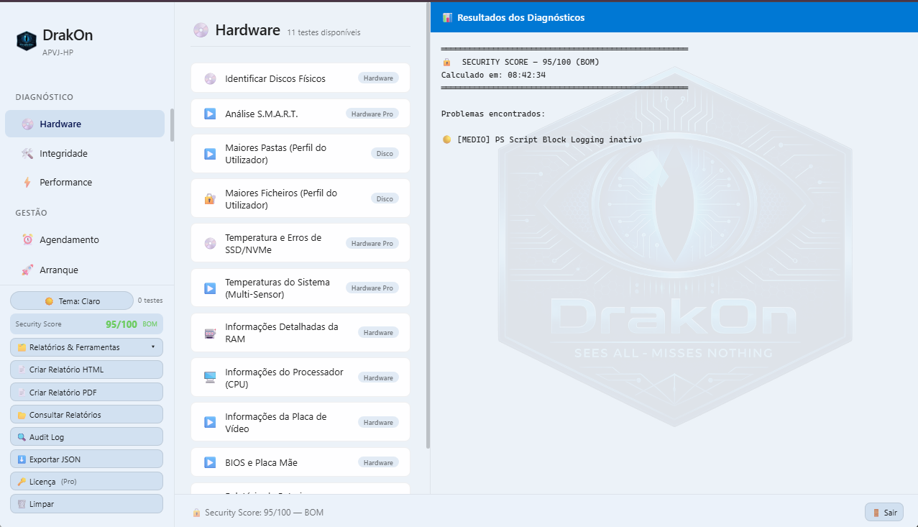Click the Integridade tools icon
Screen dimensions: 918x527
[x=27, y=153]
